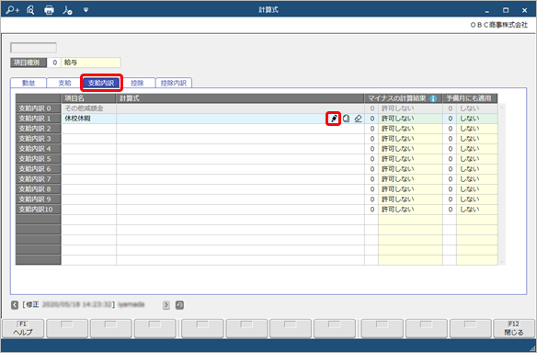The height and width of the screenshot is (353, 537).
Task: Click the zoom-in magnifier icon in title bar
Action: click(x=13, y=10)
